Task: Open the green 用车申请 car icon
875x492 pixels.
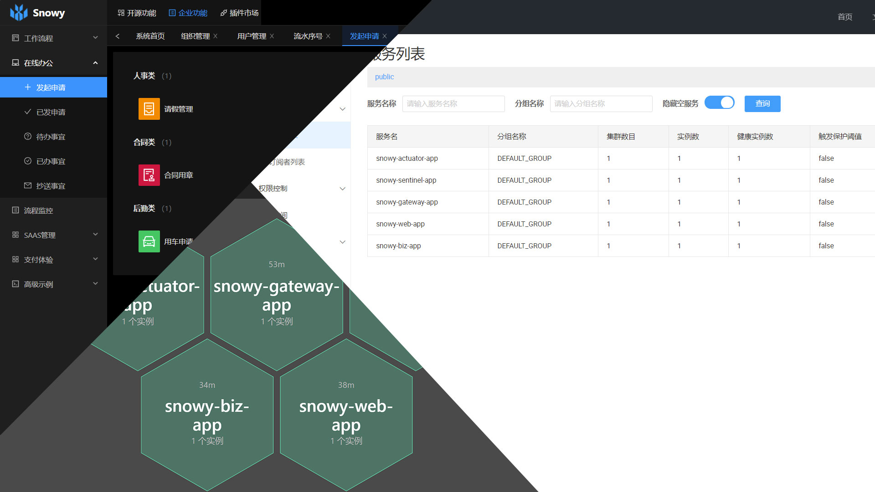Action: (149, 241)
